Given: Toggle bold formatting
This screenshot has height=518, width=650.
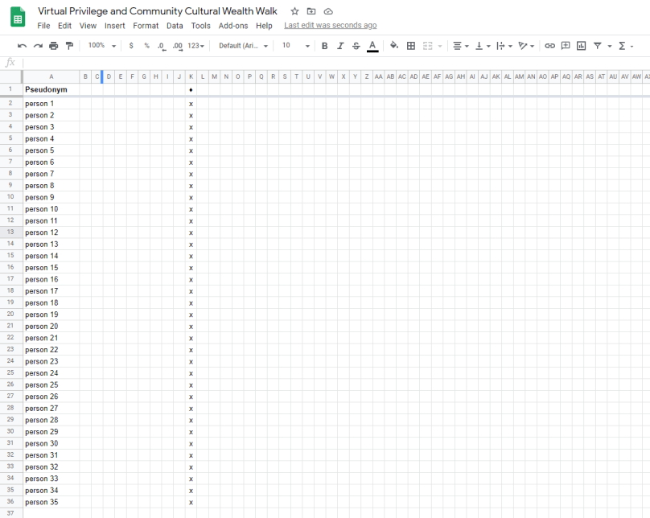Looking at the screenshot, I should pyautogui.click(x=324, y=46).
